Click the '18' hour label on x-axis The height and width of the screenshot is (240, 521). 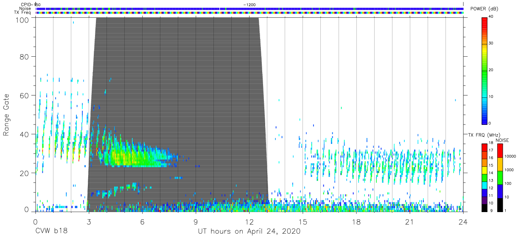point(356,222)
